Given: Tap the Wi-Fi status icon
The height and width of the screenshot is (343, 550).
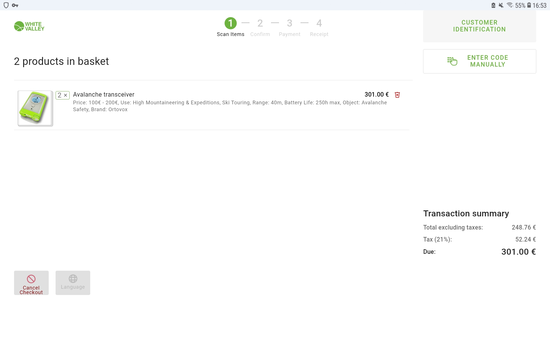Looking at the screenshot, I should coord(510,5).
